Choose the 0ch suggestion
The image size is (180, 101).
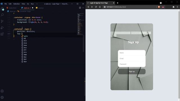click(x=25, y=41)
